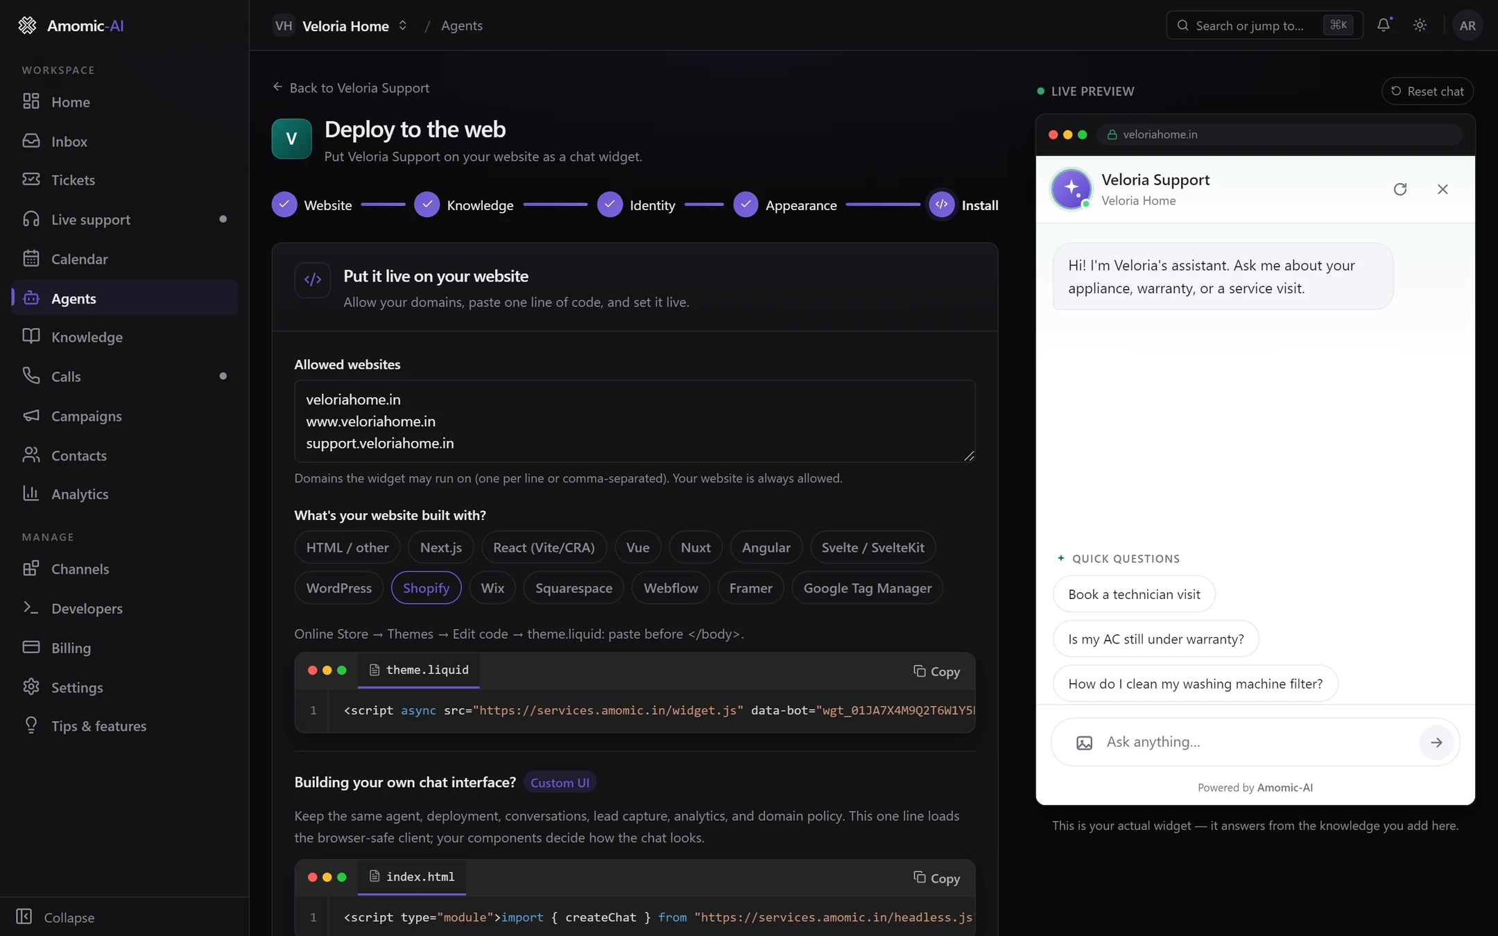1498x936 pixels.
Task: Jump to the Appearance step
Action: pyautogui.click(x=785, y=205)
